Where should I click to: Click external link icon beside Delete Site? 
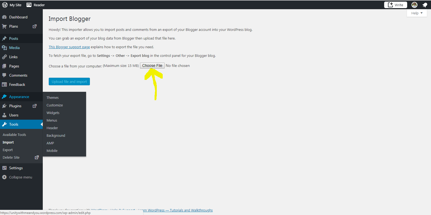37,157
